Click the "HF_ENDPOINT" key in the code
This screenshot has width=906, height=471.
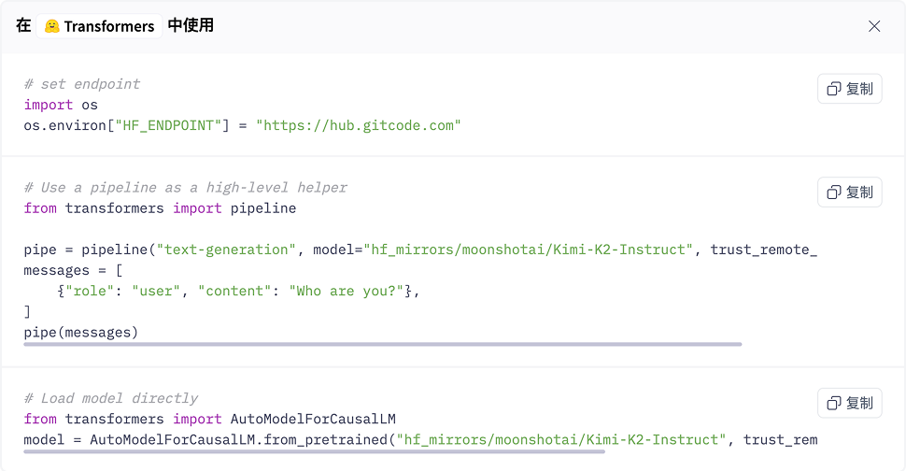pyautogui.click(x=170, y=125)
